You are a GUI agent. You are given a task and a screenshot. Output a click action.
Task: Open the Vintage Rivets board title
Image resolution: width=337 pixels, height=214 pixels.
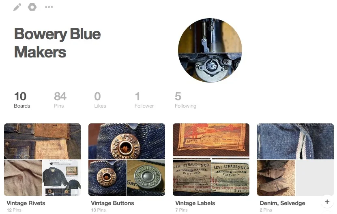click(26, 203)
